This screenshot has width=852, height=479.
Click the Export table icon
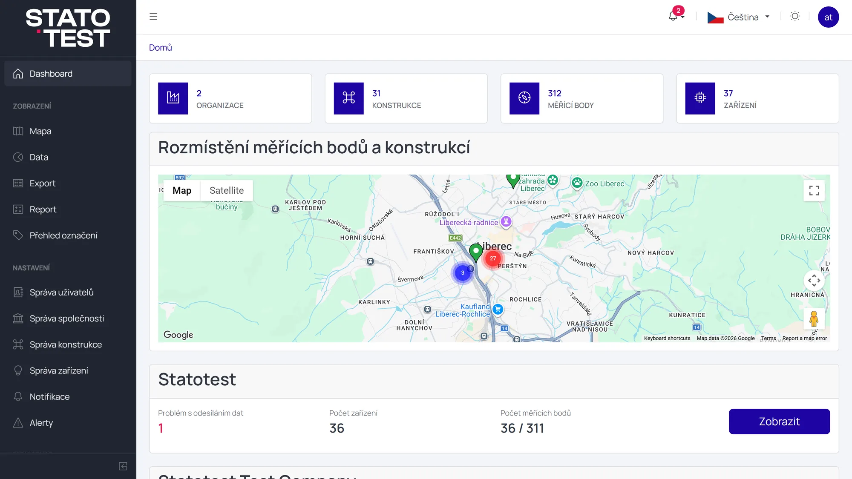click(18, 183)
